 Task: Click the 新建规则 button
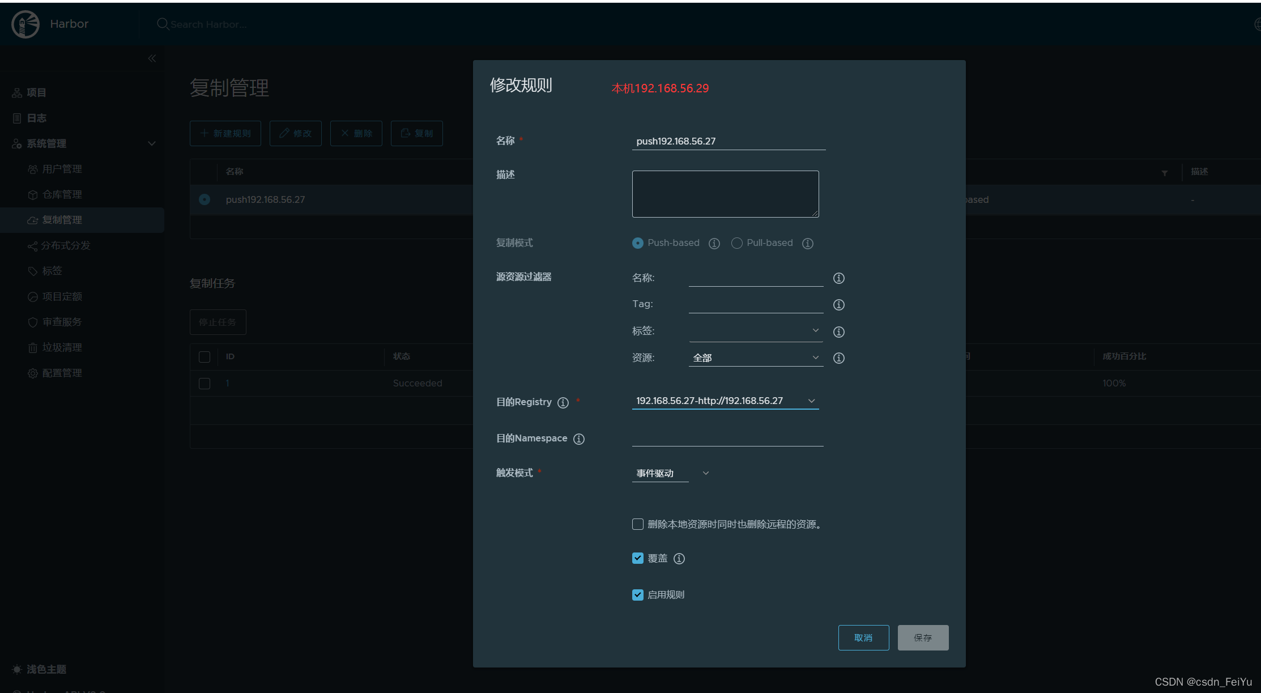click(x=225, y=133)
